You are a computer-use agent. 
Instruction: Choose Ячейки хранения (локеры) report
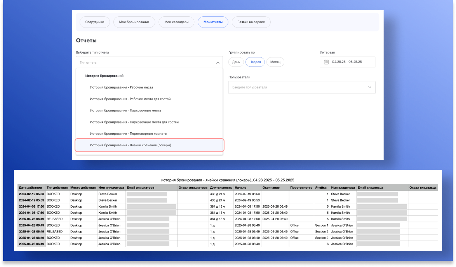click(x=149, y=145)
